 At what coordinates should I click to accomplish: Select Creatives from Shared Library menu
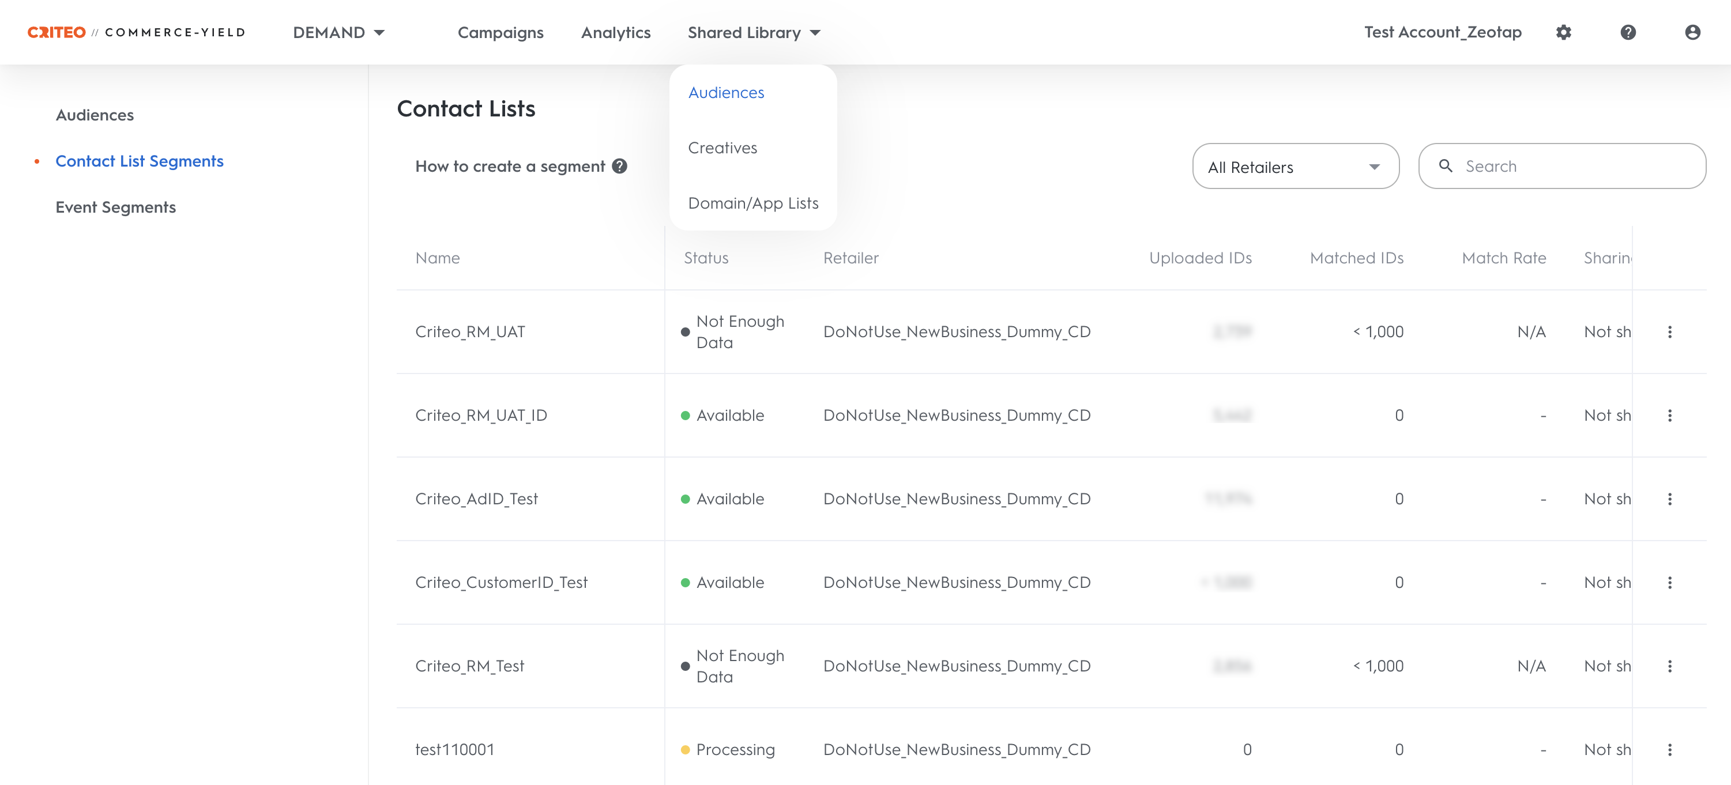click(722, 148)
